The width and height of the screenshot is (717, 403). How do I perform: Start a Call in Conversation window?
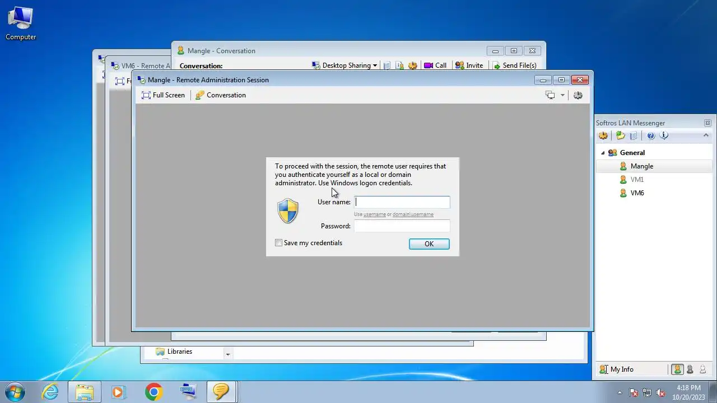click(x=435, y=65)
